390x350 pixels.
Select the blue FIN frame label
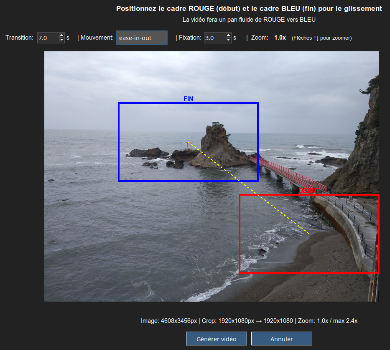coord(188,99)
